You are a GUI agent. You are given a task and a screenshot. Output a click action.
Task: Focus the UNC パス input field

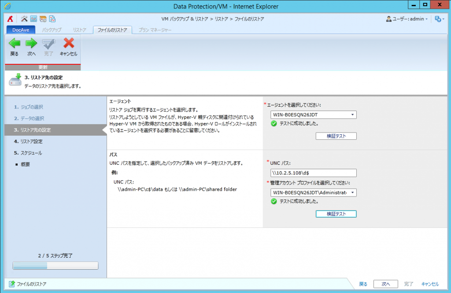pos(314,173)
